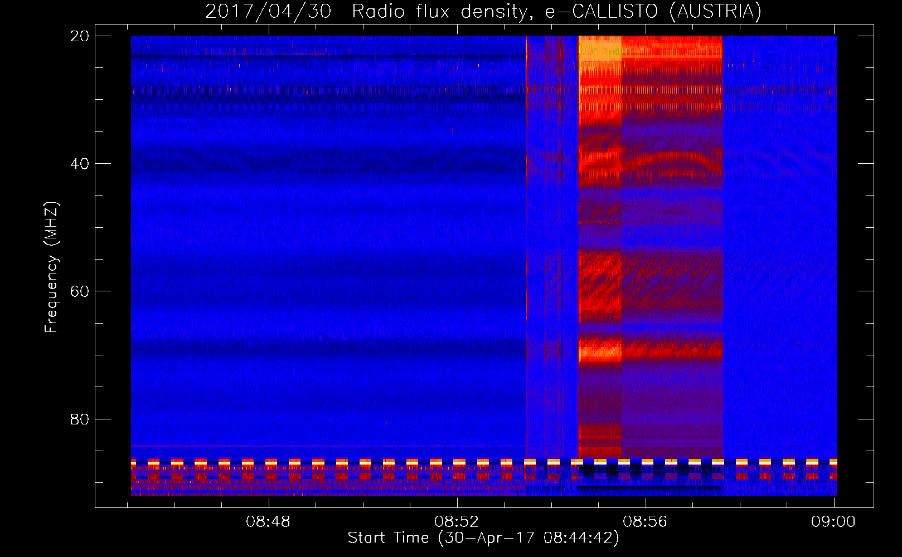Click the 80 frequency tick label
The image size is (902, 557).
coord(80,419)
